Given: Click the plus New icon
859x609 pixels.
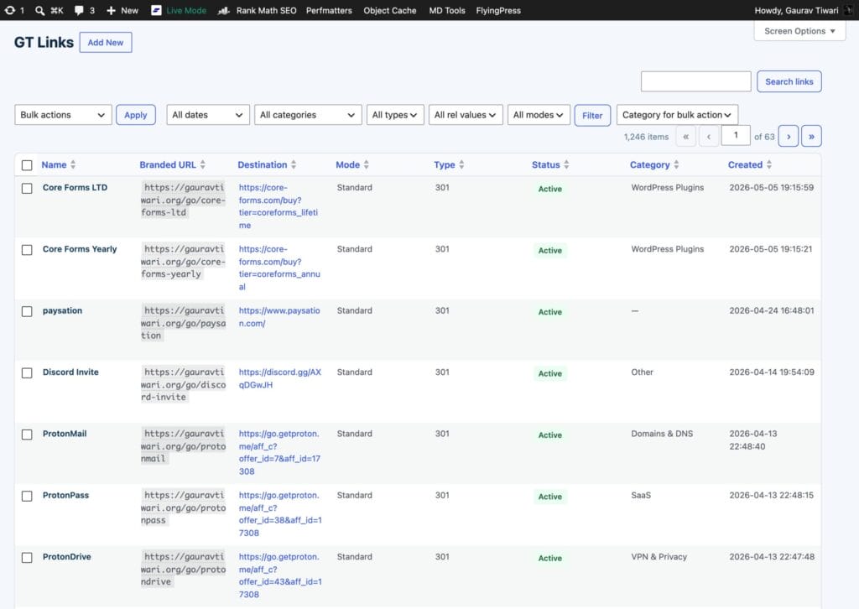Looking at the screenshot, I should click(x=111, y=10).
